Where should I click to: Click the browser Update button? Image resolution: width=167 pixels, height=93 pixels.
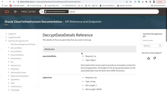coord(160,2)
